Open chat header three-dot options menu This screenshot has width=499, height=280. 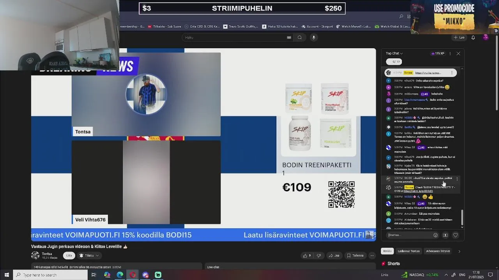[x=450, y=54]
